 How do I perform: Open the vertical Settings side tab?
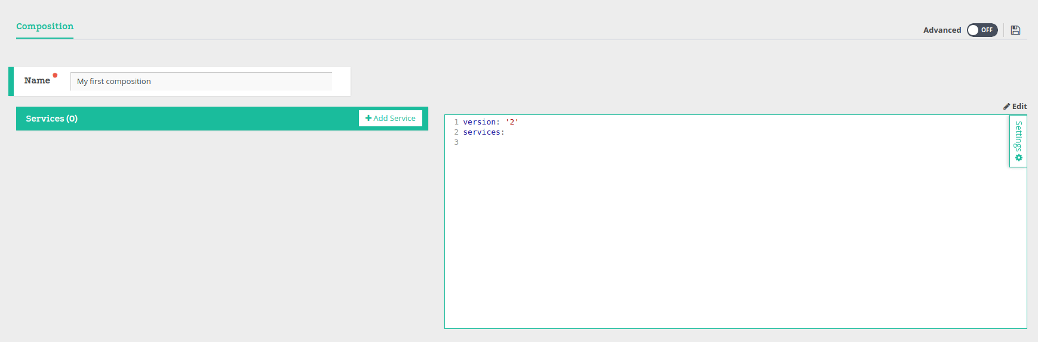[x=1018, y=136]
